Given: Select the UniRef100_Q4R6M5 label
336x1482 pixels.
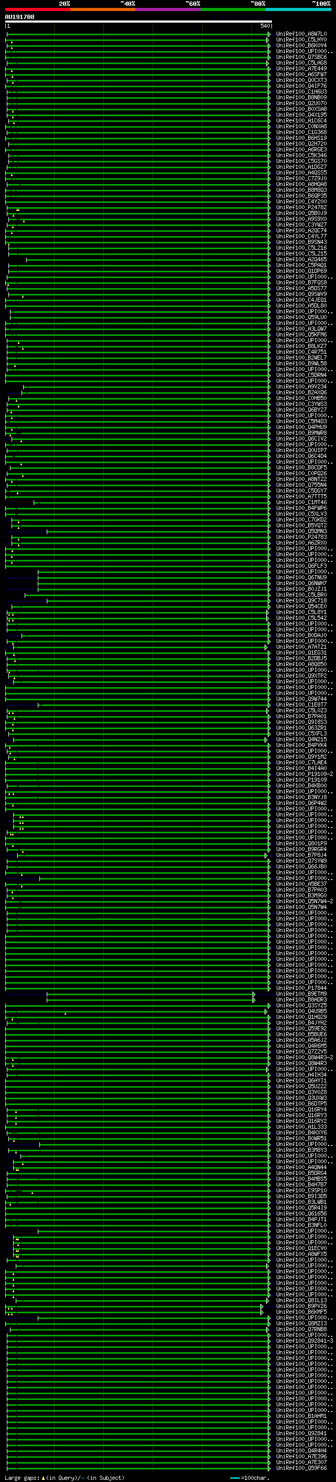Looking at the screenshot, I should pyautogui.click(x=301, y=1046).
